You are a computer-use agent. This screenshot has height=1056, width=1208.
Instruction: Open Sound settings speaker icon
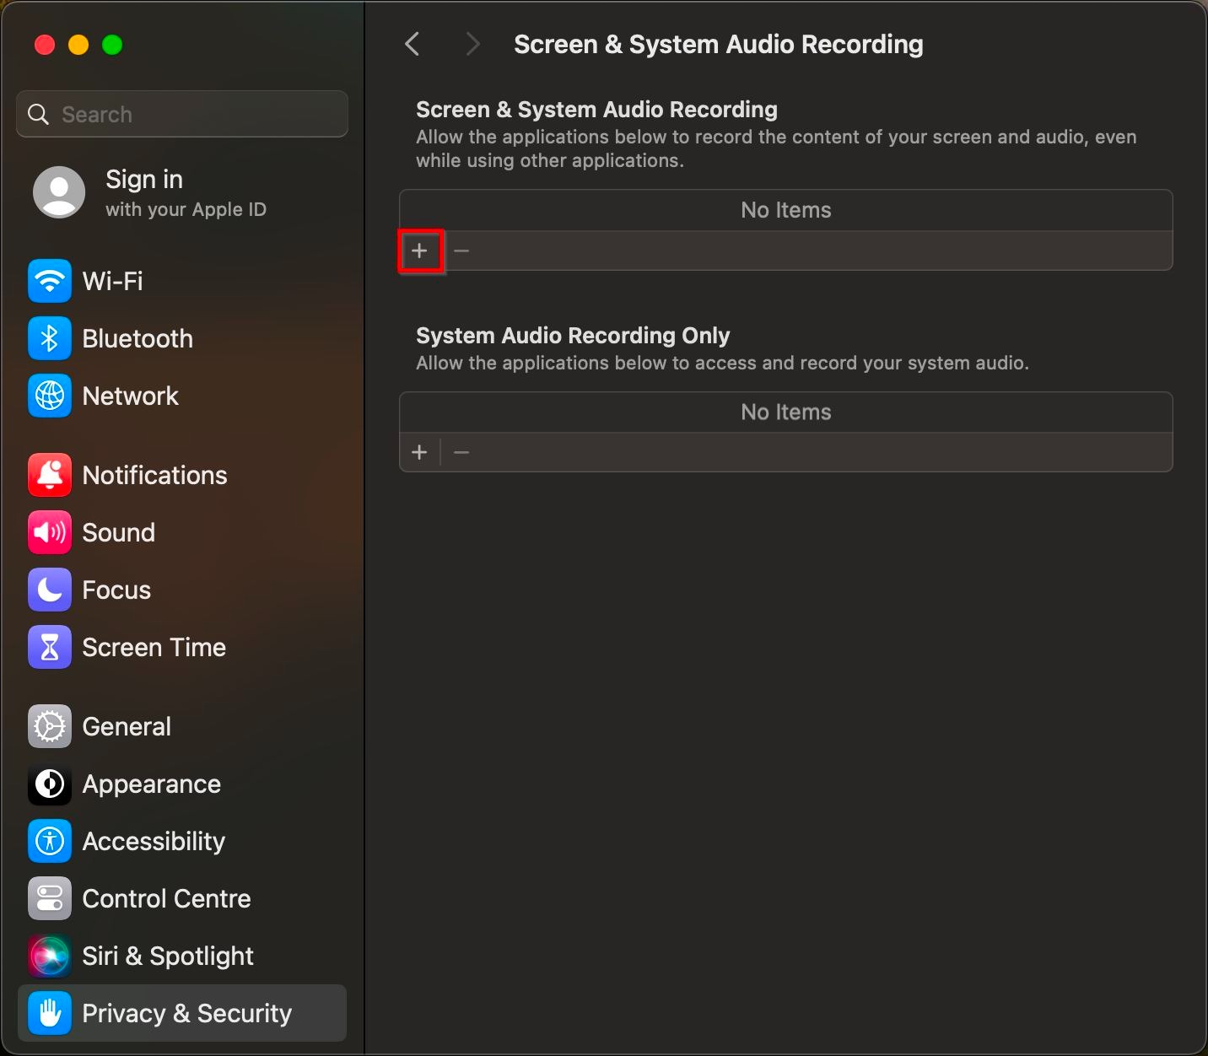tap(50, 532)
